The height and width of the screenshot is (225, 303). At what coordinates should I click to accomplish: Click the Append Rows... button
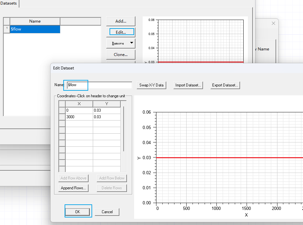point(74,188)
